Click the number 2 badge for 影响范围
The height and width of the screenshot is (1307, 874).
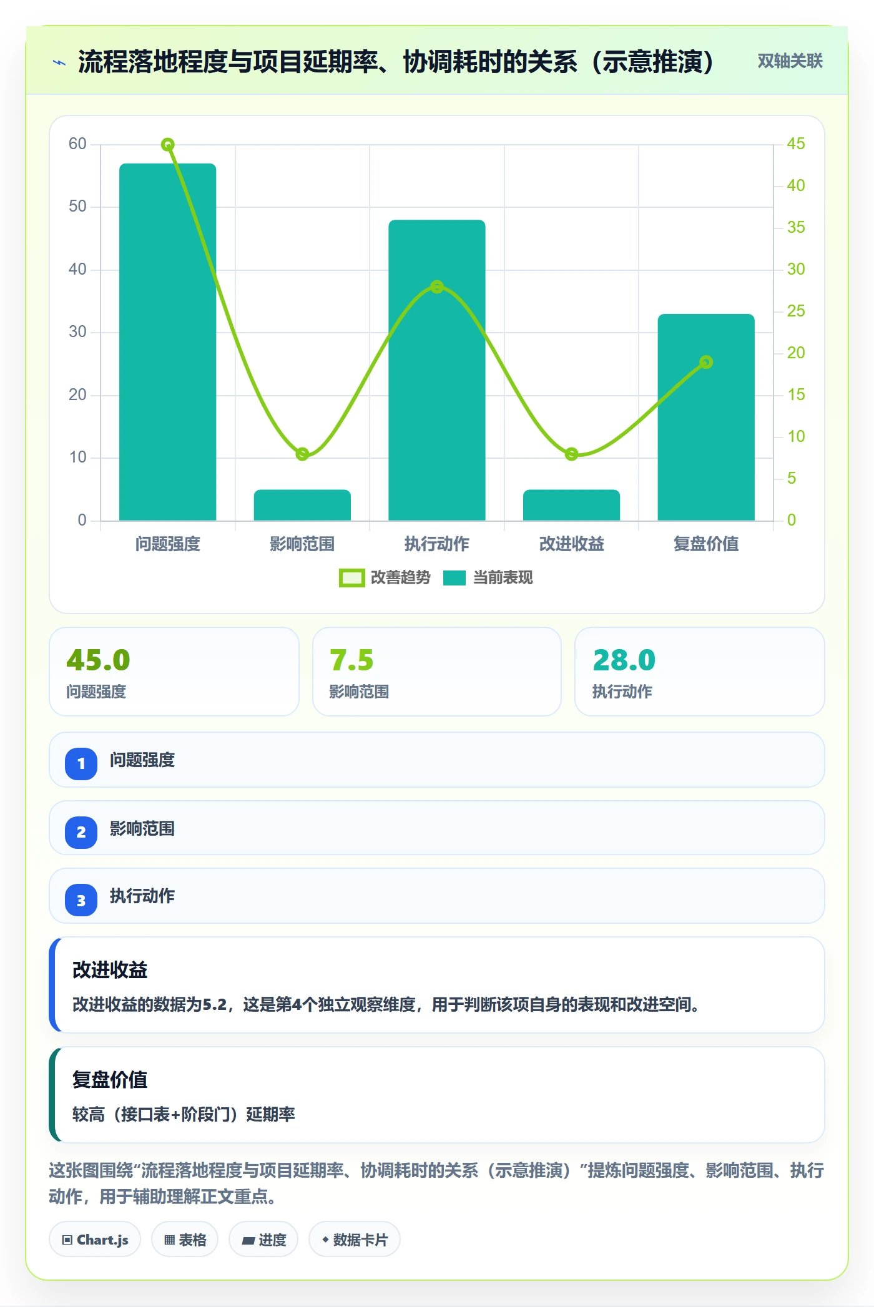point(81,832)
